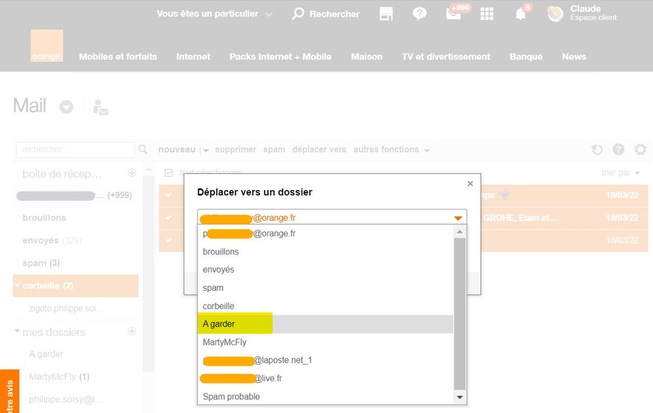Collapse the folder dropdown via orange arrow
Image resolution: width=653 pixels, height=413 pixels.
click(458, 218)
